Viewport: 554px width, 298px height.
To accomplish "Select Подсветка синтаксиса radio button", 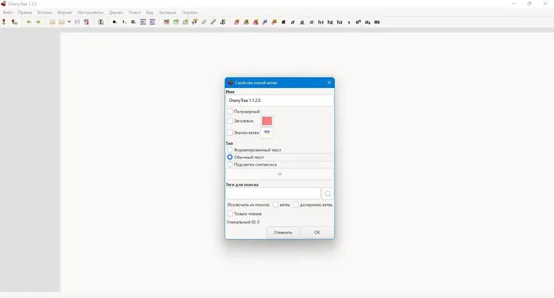I will pos(230,164).
